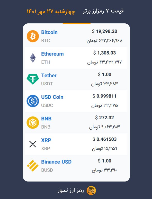The height and width of the screenshot is (199, 152).
Task: Open the Ethereum name link
Action: [52, 54]
